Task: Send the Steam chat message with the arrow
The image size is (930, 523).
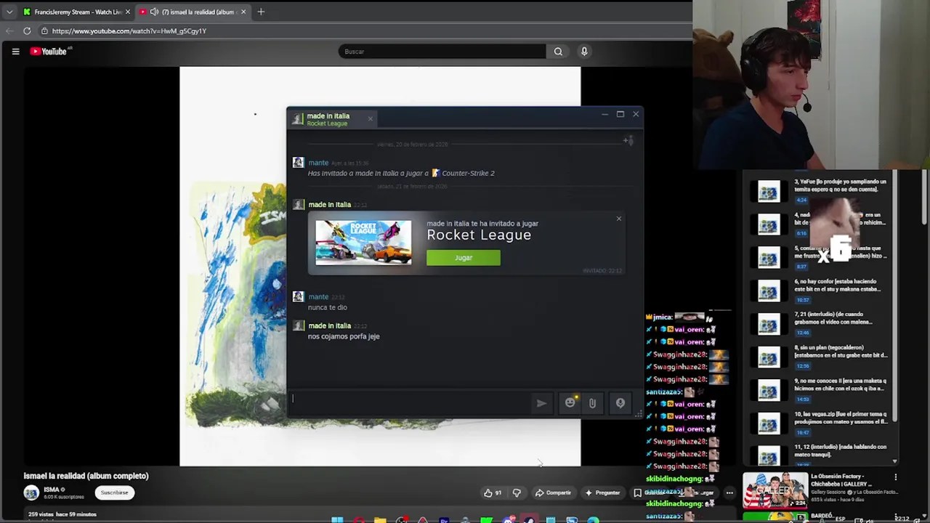Action: point(541,403)
